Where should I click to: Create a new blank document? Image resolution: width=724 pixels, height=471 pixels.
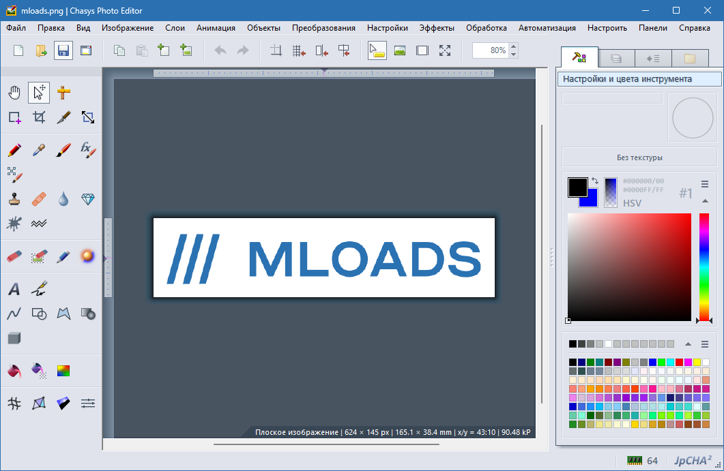point(18,50)
